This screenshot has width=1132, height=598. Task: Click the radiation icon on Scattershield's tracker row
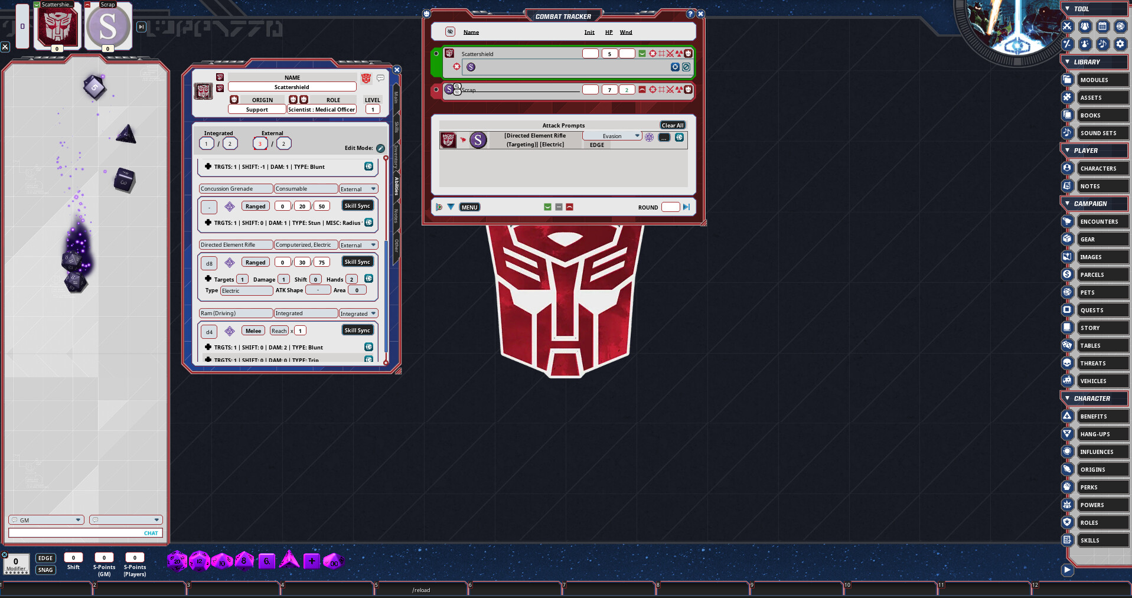coord(679,53)
